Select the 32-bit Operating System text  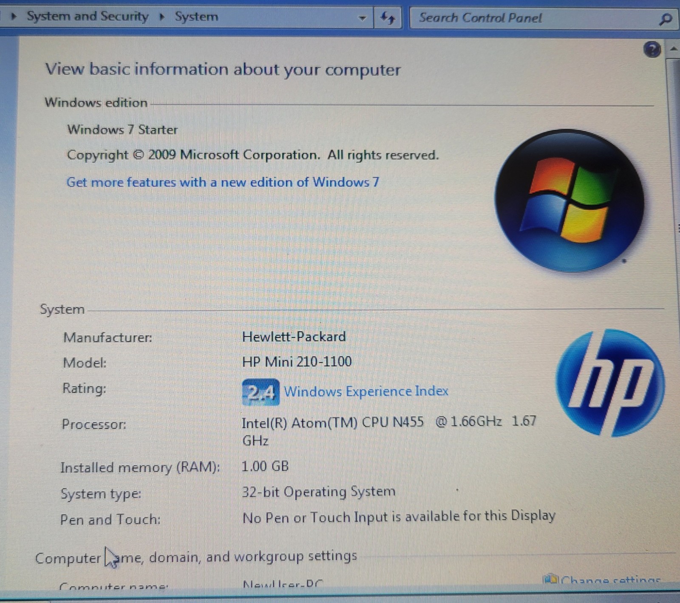coord(318,492)
